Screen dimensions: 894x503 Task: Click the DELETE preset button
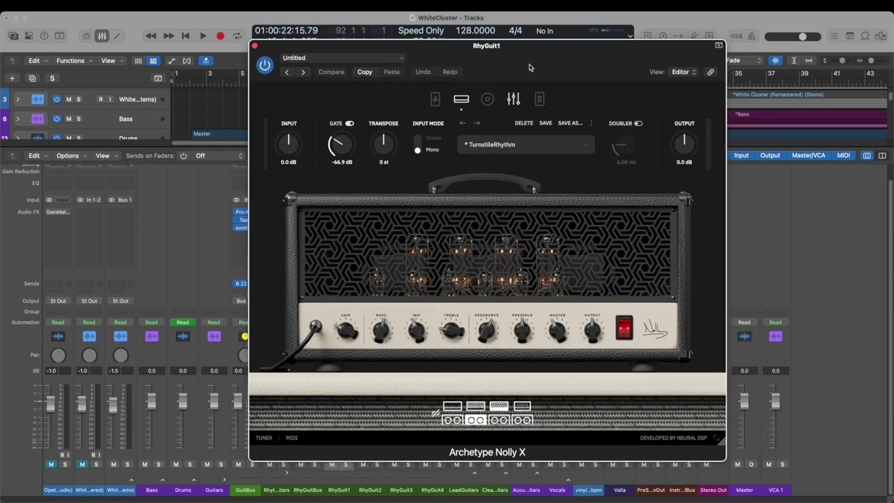click(x=524, y=123)
